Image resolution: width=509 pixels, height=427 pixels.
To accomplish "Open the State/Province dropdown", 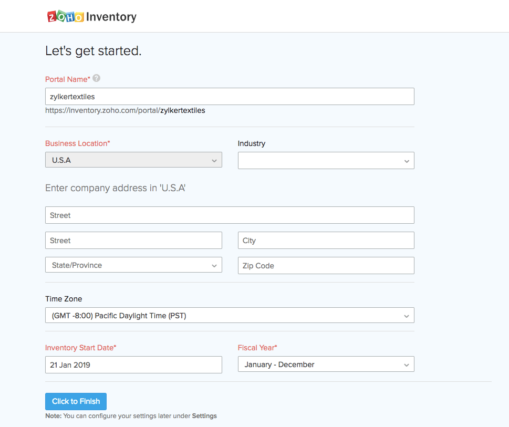I will pyautogui.click(x=133, y=265).
